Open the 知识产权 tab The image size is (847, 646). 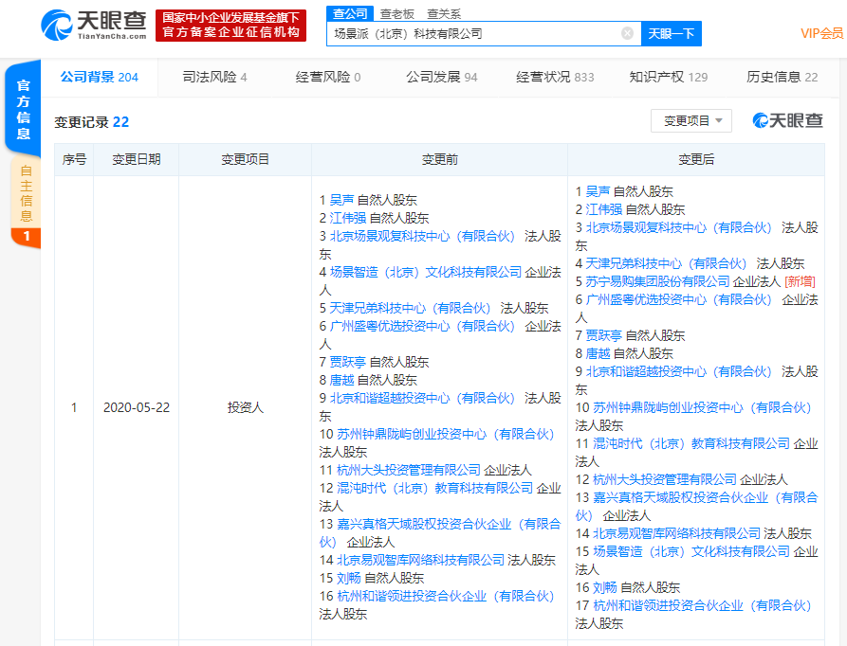pyautogui.click(x=668, y=77)
